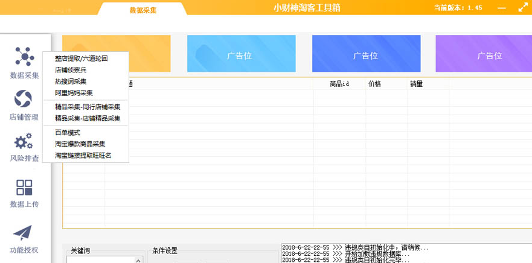532x263 pixels.
Task: Pick 热搜词采集 in the popup menu
Action: (x=71, y=81)
